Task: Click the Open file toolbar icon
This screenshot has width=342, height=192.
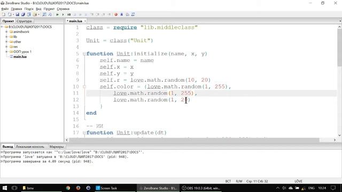Action: pyautogui.click(x=10, y=14)
